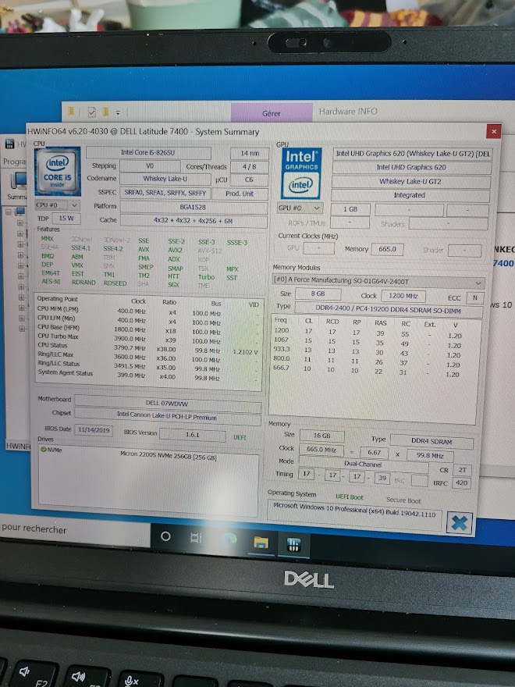Click the 'CPU Status' operating point row

pos(148,347)
